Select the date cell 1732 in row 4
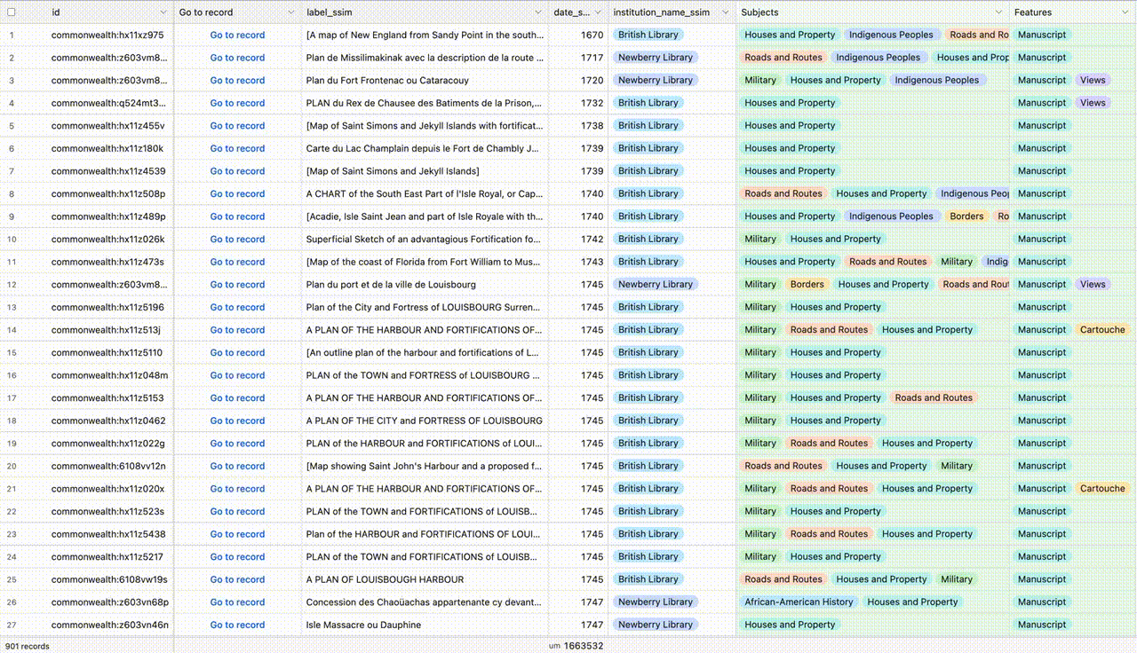The image size is (1137, 653). (592, 103)
